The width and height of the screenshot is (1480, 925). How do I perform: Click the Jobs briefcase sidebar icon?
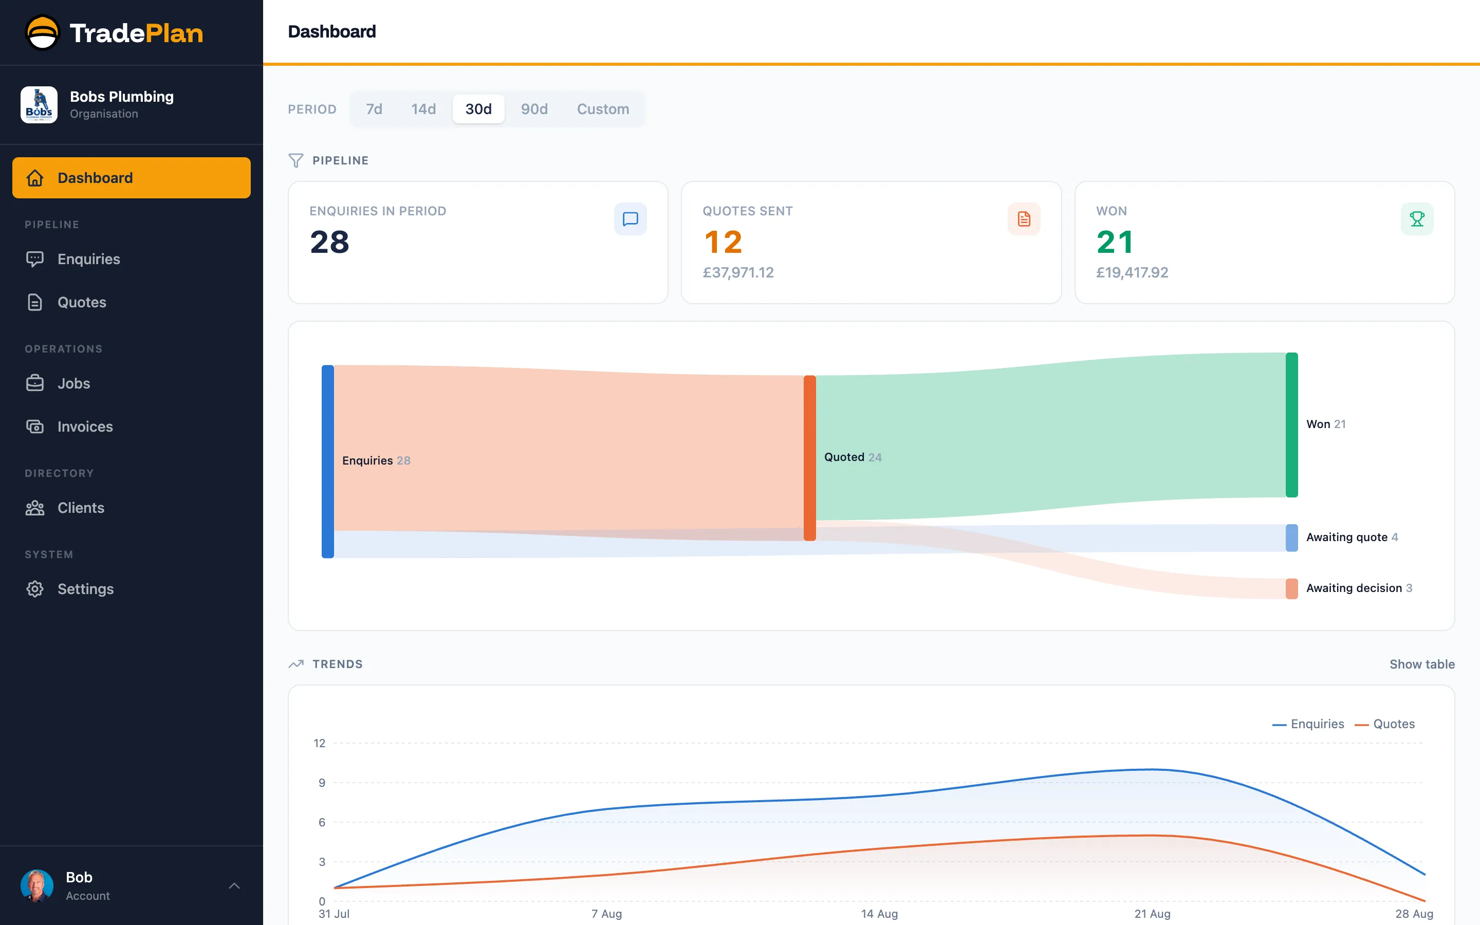tap(35, 383)
